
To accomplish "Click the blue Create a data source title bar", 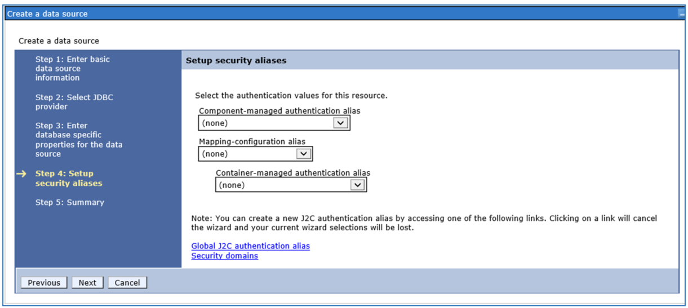I will 338,14.
